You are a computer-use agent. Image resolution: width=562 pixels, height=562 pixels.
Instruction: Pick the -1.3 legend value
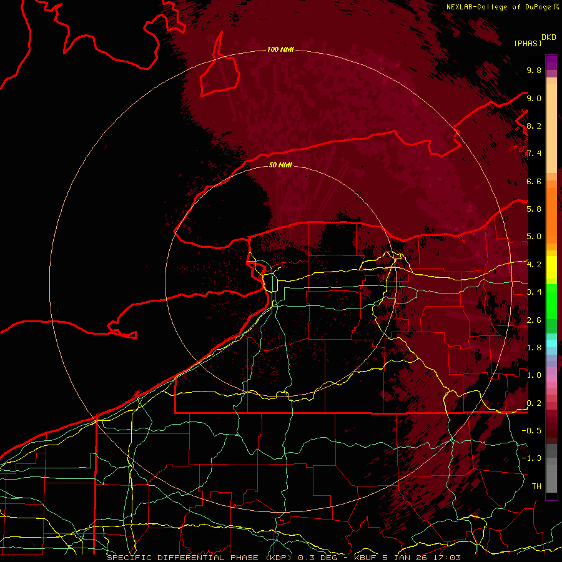pos(531,458)
